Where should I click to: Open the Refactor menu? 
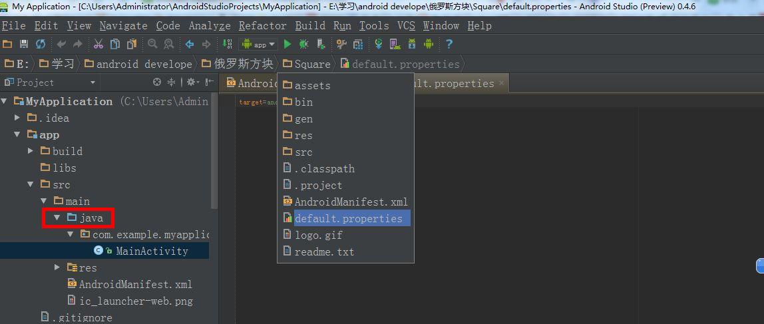[263, 26]
